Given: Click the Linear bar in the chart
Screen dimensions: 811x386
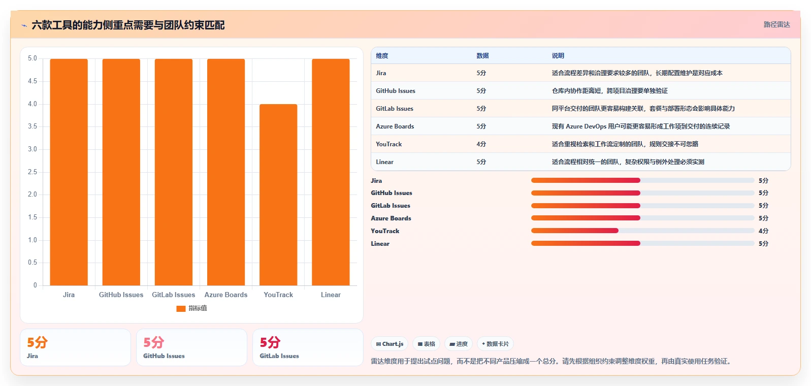Looking at the screenshot, I should [x=331, y=172].
